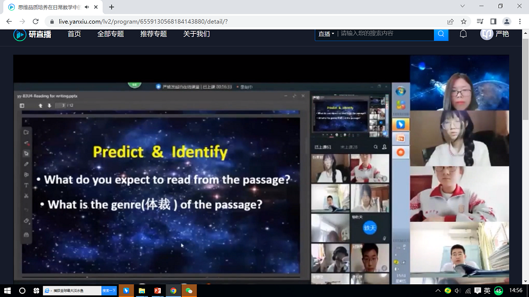The width and height of the screenshot is (529, 297).
Task: Open WeChat from the Windows taskbar
Action: [189, 291]
